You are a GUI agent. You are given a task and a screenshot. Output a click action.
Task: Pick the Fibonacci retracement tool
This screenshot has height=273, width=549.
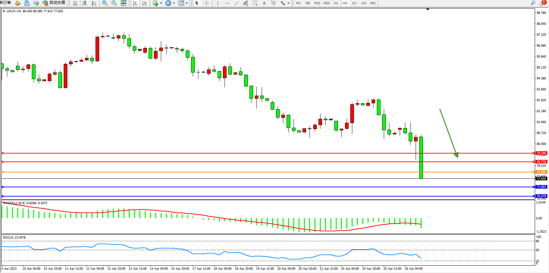pos(255,3)
